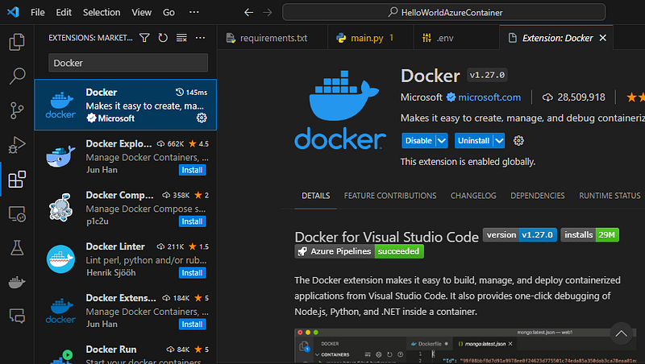
Task: Click the VS Code logo icon
Action: [x=13, y=12]
